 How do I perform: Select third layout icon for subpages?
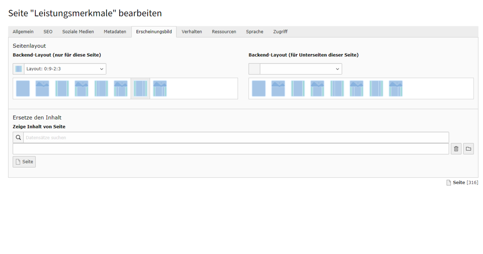point(298,89)
